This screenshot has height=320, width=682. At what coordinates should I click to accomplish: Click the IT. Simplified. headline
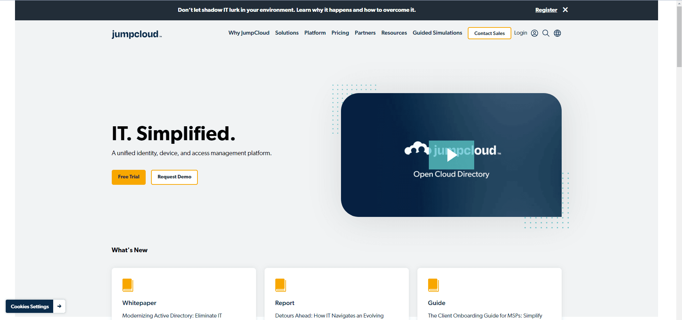point(174,133)
